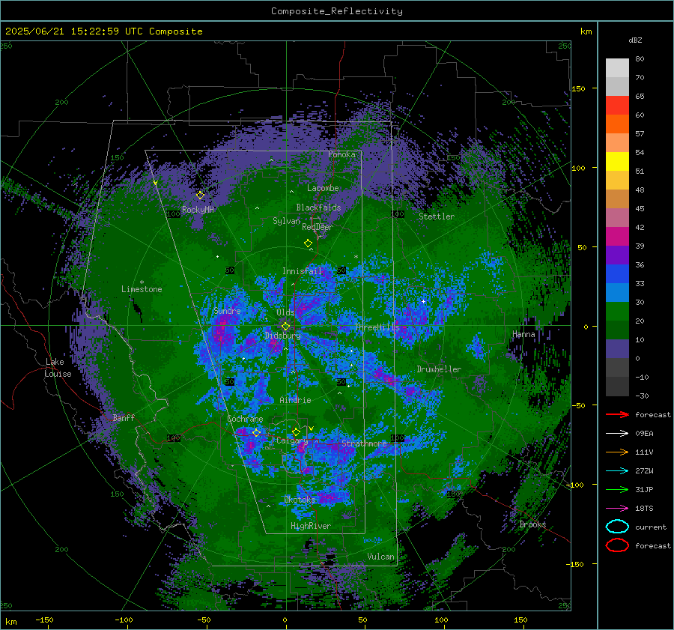Image resolution: width=674 pixels, height=630 pixels.
Task: Click the magenta 18TS arrow in legend
Action: [x=617, y=509]
